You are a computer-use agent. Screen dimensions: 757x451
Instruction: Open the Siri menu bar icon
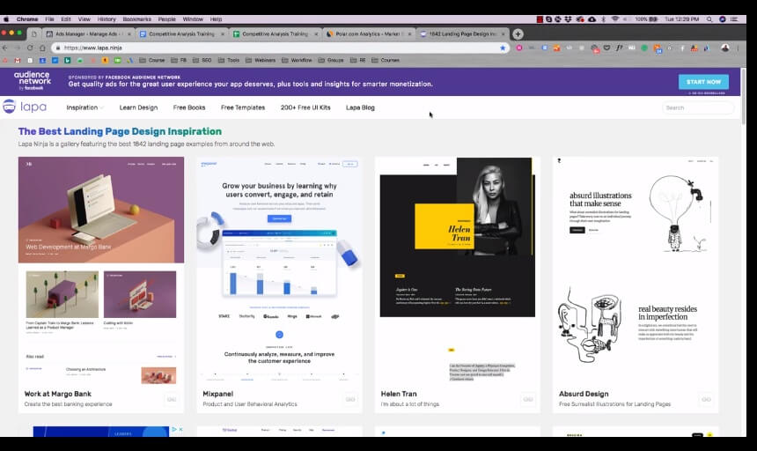pyautogui.click(x=723, y=19)
